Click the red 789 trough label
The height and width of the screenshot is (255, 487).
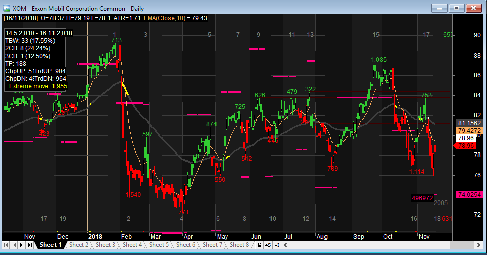(x=333, y=169)
